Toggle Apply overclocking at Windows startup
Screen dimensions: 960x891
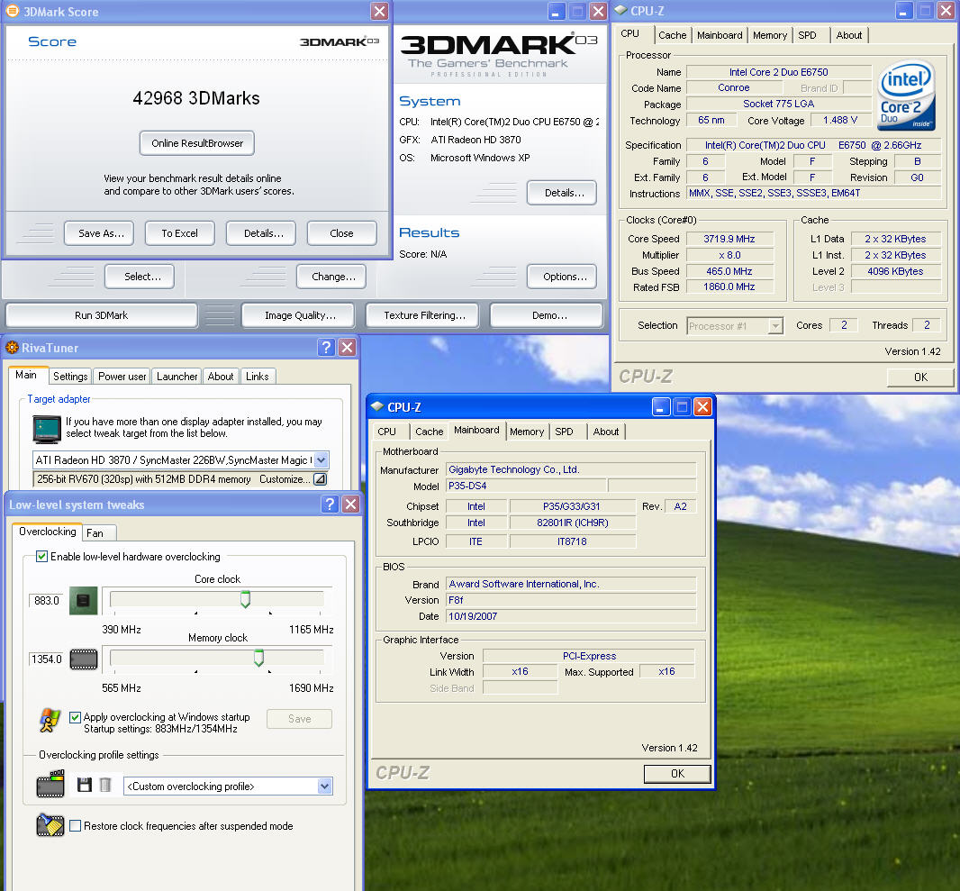[x=76, y=717]
